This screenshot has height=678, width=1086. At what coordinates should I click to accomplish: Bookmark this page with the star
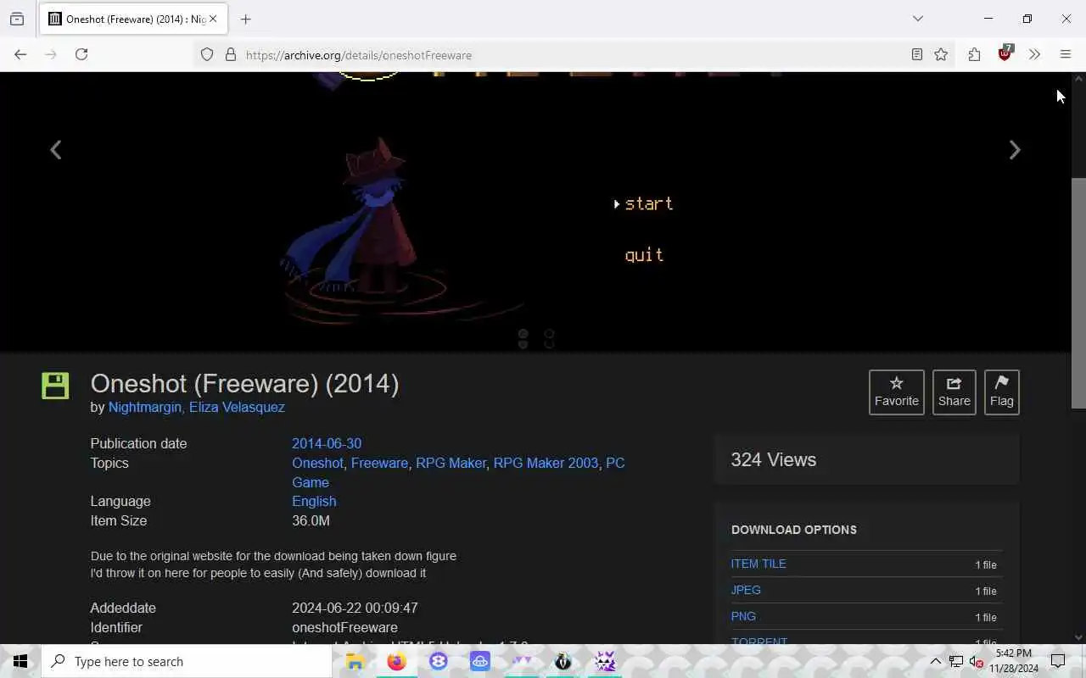tap(941, 54)
